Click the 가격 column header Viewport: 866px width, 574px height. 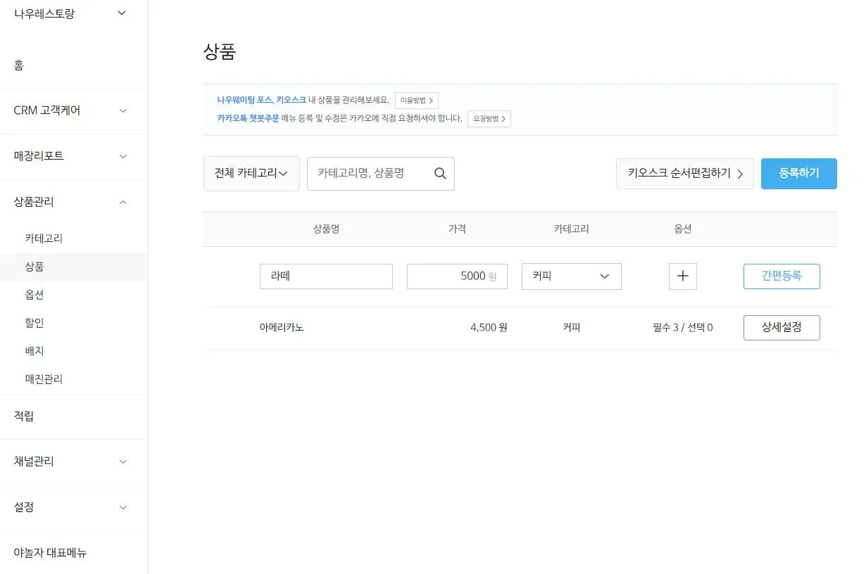457,229
